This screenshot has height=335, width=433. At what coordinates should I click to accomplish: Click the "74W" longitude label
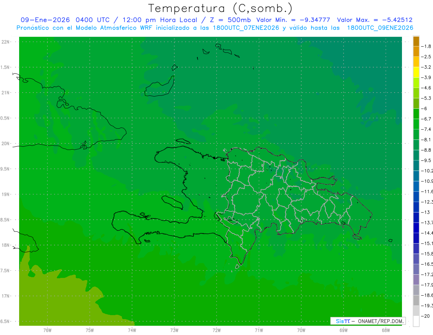[132, 330]
